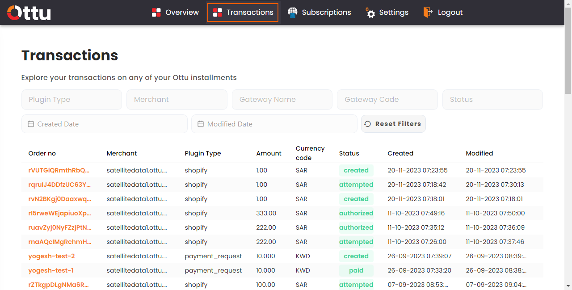This screenshot has height=290, width=572.
Task: Click the Subscriptions globe icon
Action: click(x=293, y=13)
